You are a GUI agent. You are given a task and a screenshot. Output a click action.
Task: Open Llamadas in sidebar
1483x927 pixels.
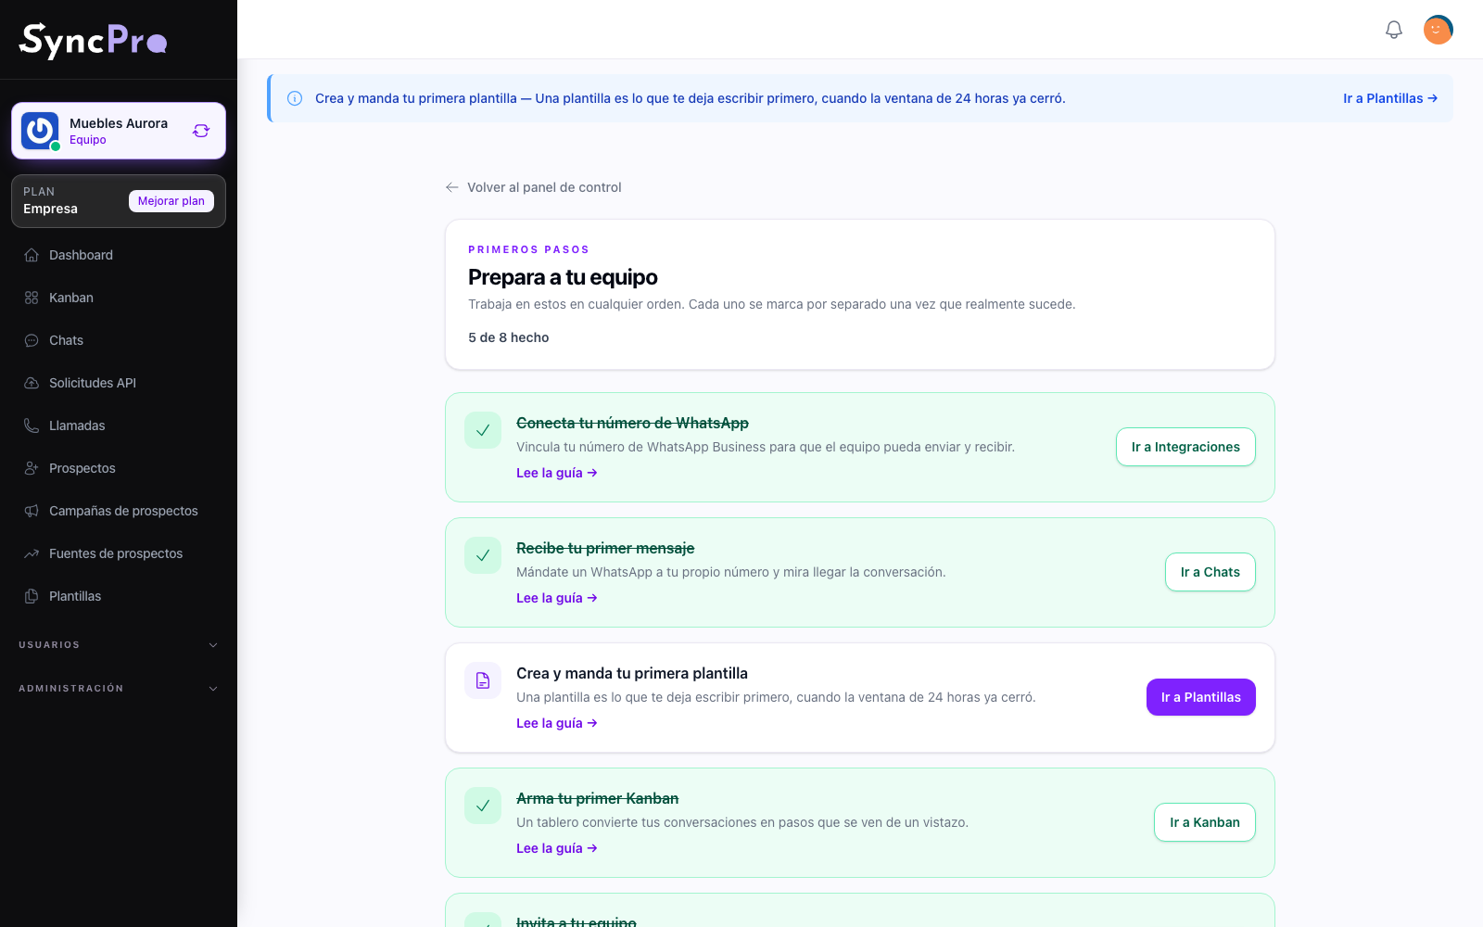tap(119, 425)
